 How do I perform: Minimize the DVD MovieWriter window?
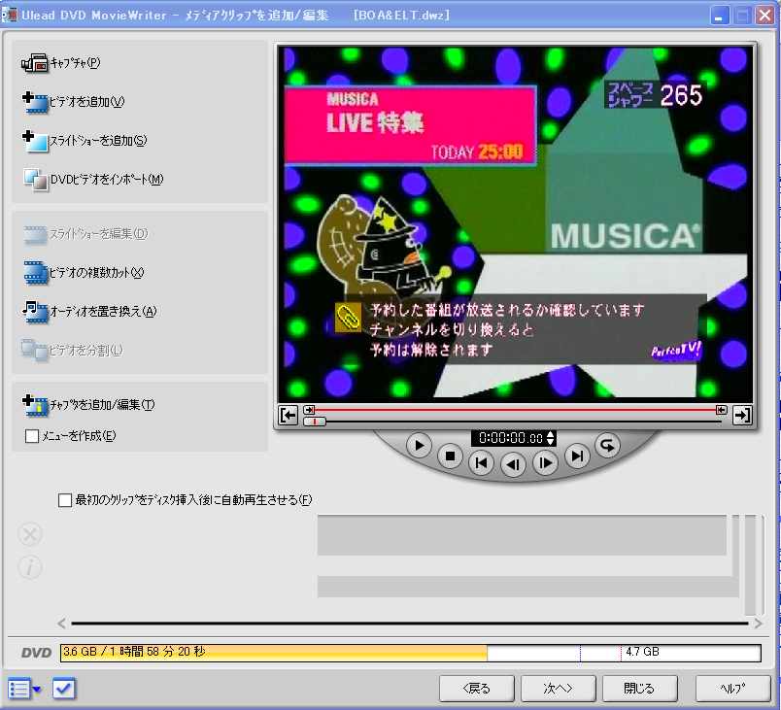(x=719, y=16)
